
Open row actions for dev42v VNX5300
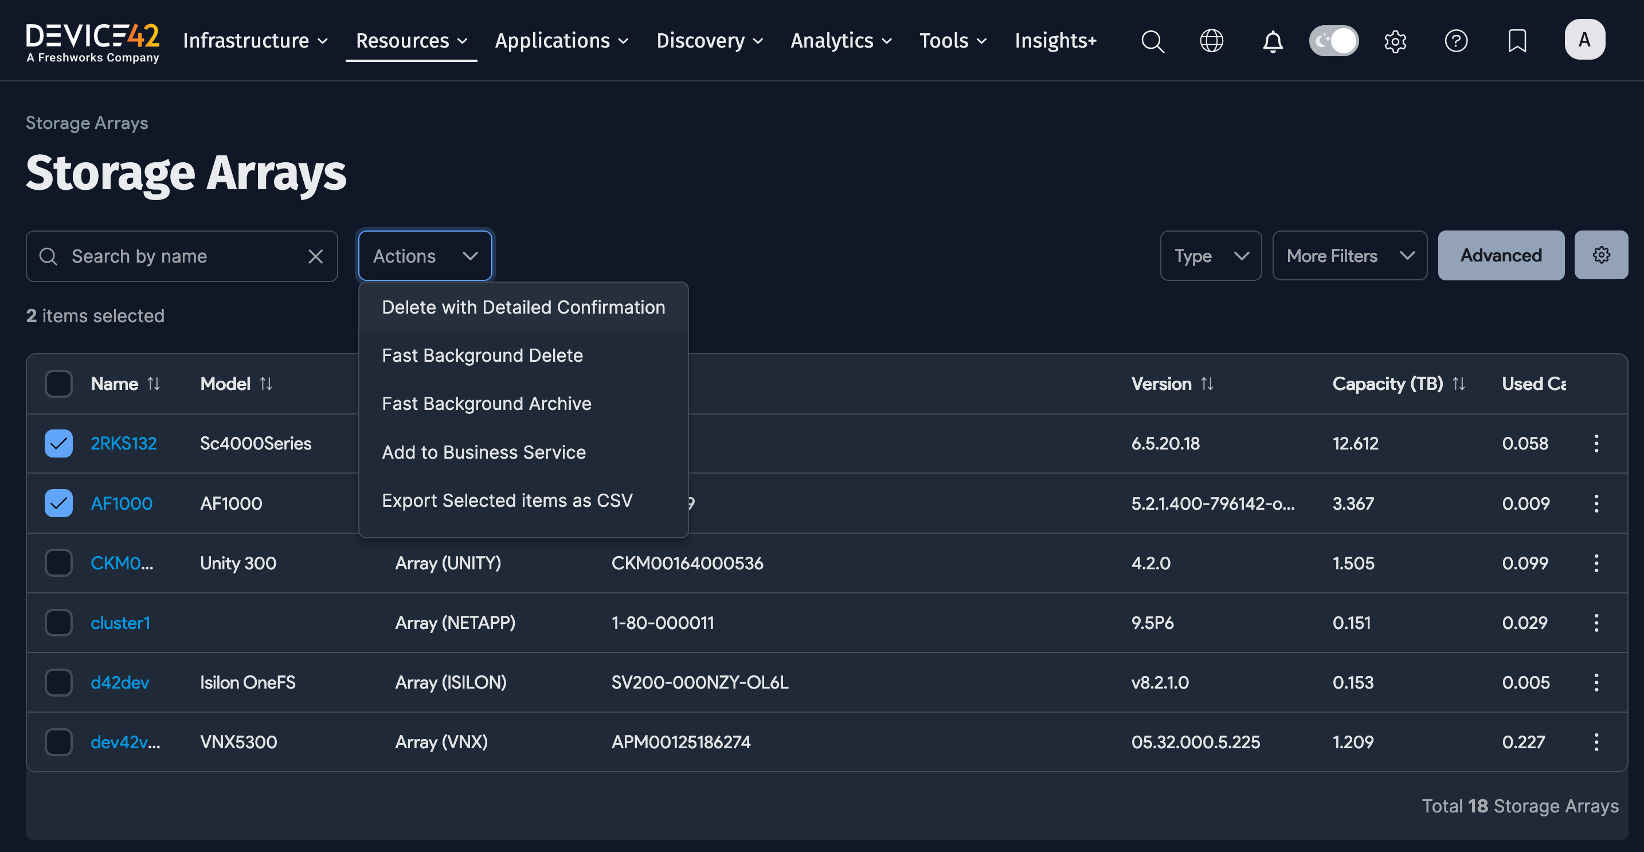1596,741
